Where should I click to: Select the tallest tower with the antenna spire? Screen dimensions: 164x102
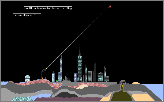pos(80,64)
